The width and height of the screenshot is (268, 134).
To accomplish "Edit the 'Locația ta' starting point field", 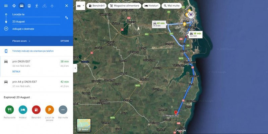I will pyautogui.click(x=36, y=14).
